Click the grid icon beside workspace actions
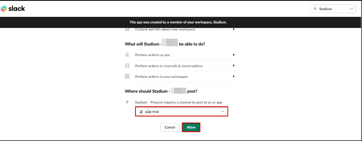Image resolution: width=362 pixels, height=141 pixels. 127,76
